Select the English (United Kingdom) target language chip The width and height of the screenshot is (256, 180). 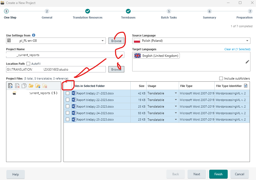click(156, 56)
